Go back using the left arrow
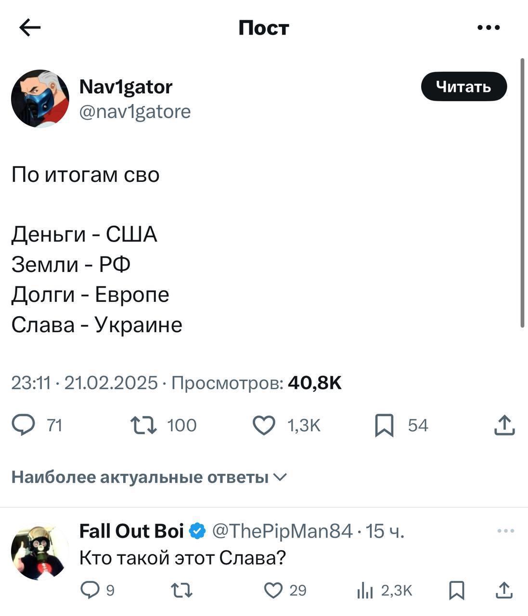This screenshot has height=616, width=528. pyautogui.click(x=30, y=28)
